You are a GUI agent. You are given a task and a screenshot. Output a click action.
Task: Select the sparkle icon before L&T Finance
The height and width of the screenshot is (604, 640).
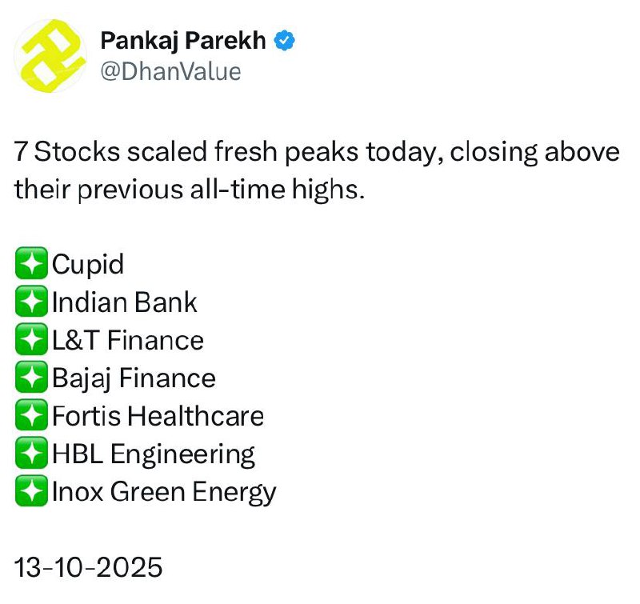[31, 340]
